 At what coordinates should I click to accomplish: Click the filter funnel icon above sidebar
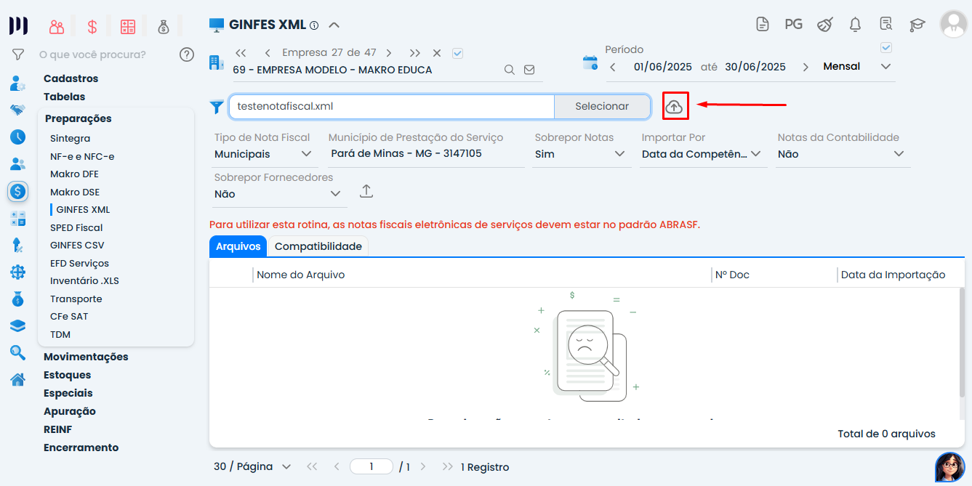click(18, 54)
